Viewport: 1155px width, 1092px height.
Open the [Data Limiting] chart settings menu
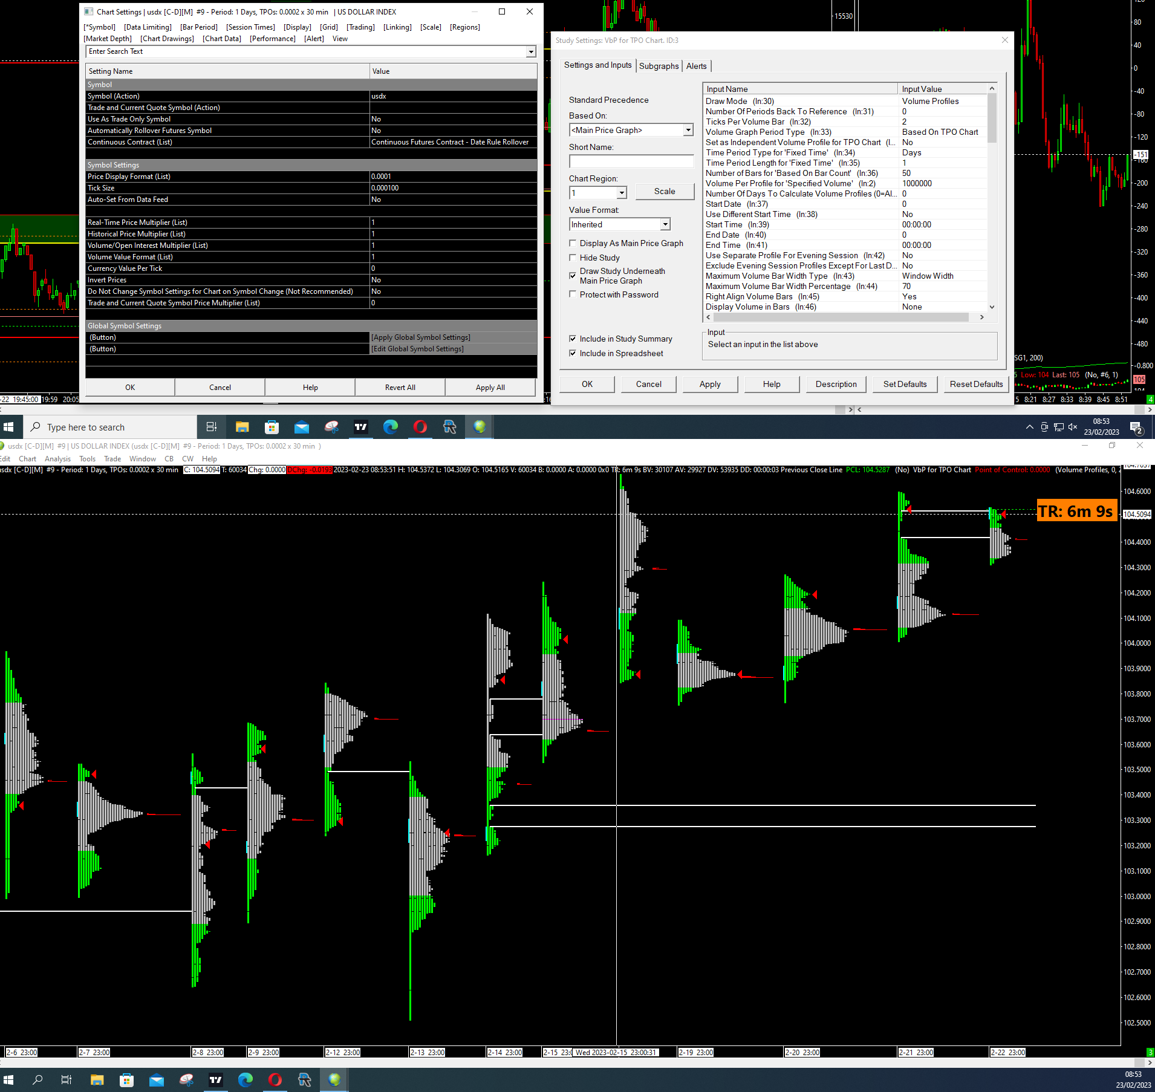click(x=148, y=27)
